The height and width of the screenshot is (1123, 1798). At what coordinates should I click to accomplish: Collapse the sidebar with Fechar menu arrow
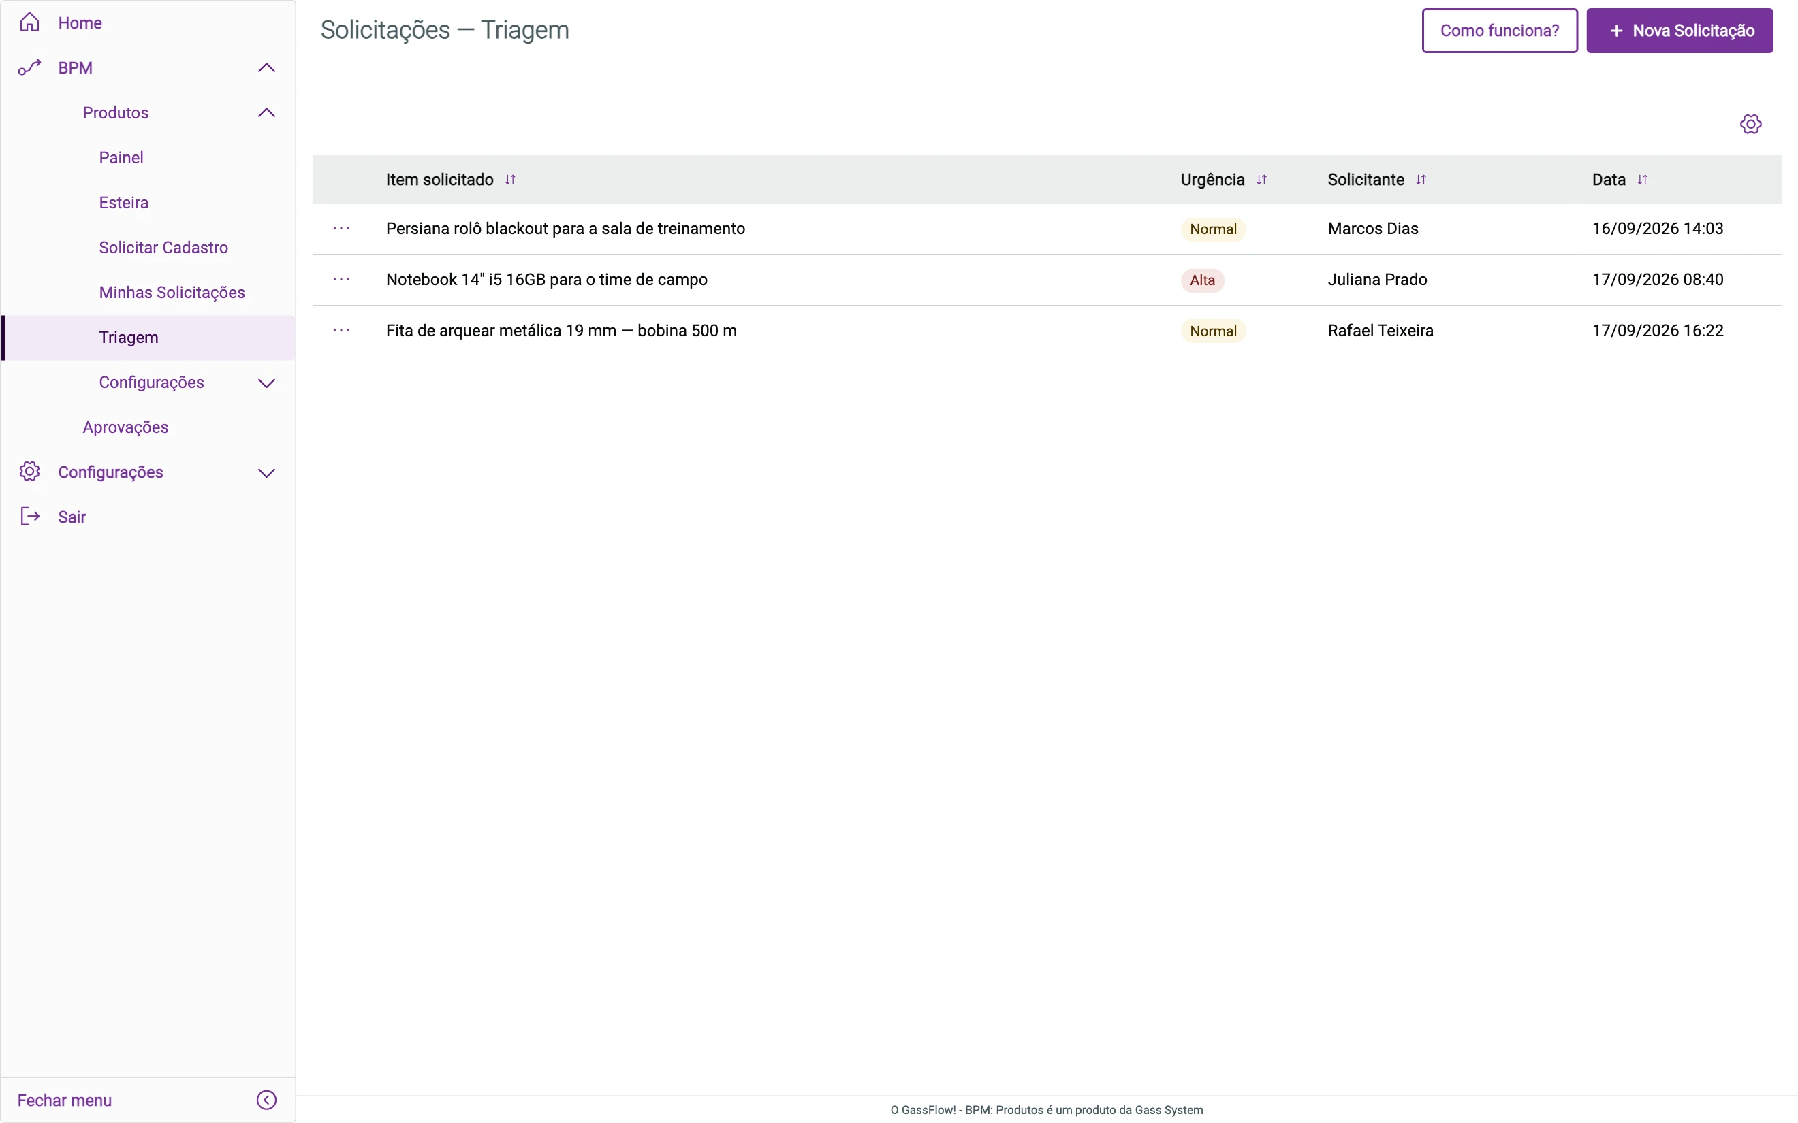[267, 1100]
